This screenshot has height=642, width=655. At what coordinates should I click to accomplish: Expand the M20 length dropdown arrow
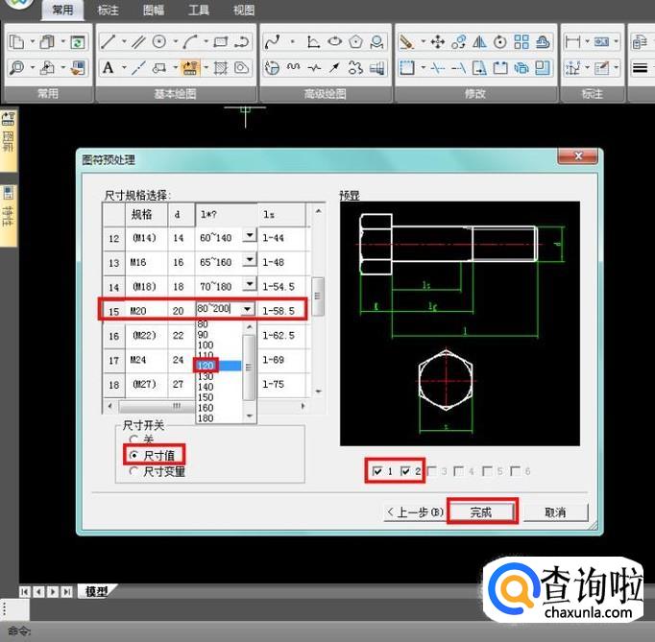(248, 309)
